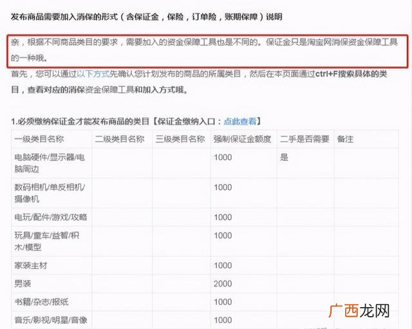Select the page title about 消保 forms
Screen dimensions: 412x329
pyautogui.click(x=147, y=17)
